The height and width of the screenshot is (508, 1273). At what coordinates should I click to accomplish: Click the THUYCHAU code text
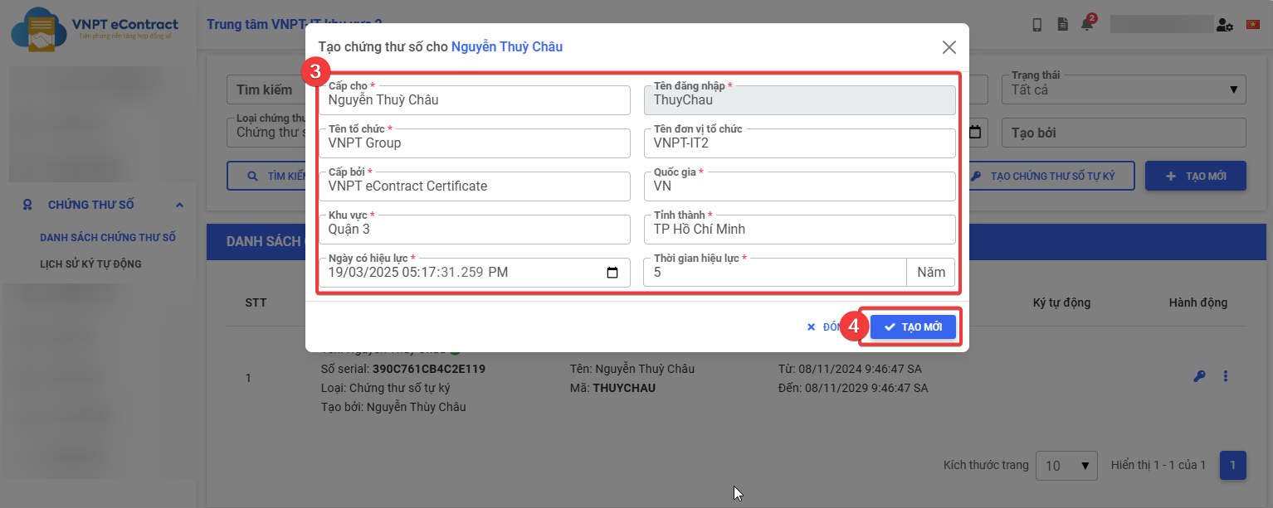pyautogui.click(x=624, y=388)
